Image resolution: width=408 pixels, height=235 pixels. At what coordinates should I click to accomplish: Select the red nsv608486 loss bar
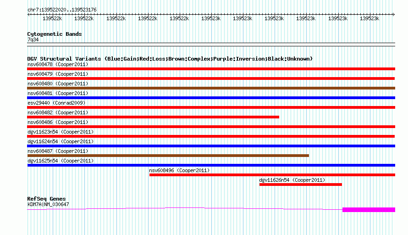(x=211, y=127)
